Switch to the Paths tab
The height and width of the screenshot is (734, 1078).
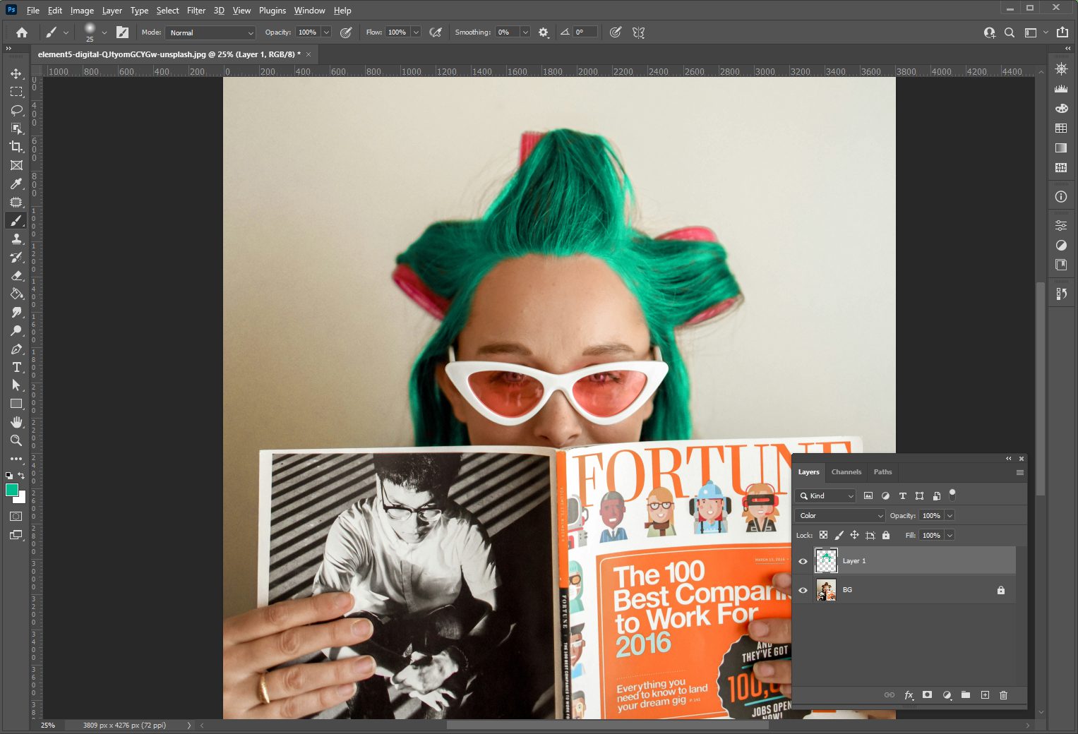(x=882, y=472)
